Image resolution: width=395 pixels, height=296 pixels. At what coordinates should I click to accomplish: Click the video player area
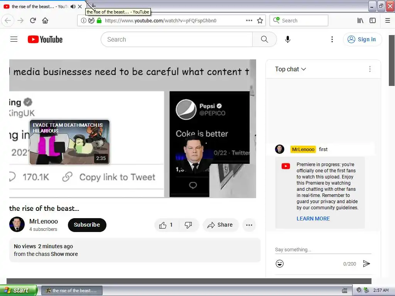[133, 129]
